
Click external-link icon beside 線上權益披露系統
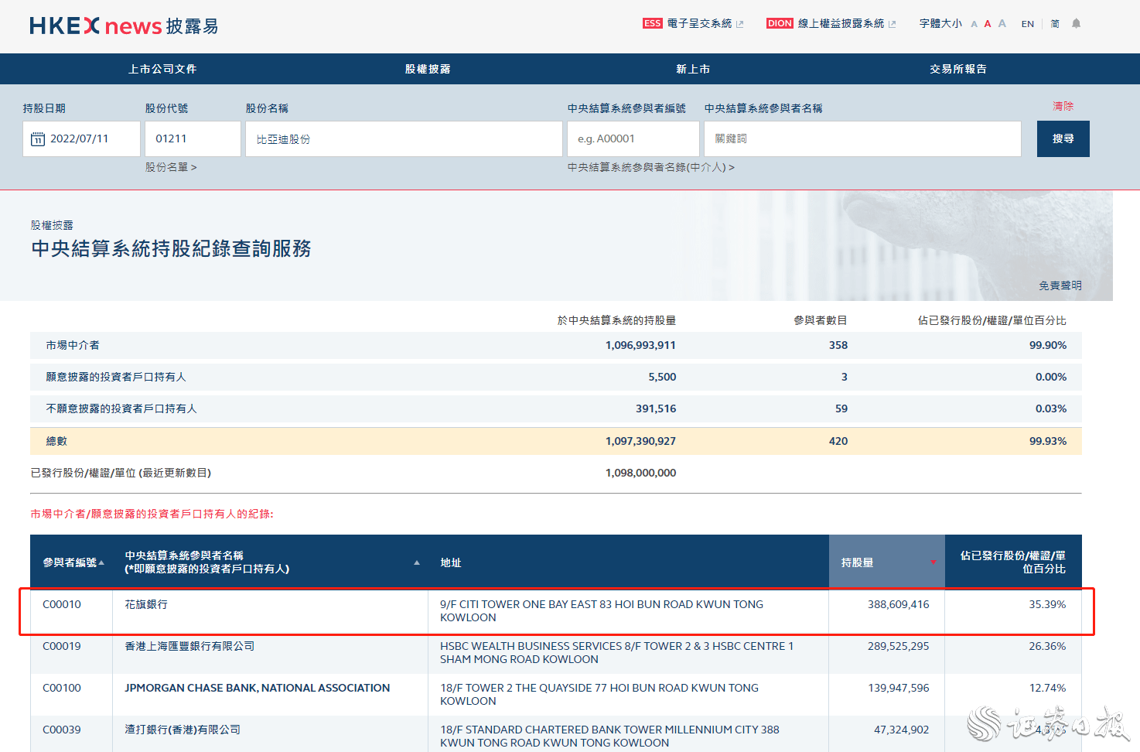[894, 23]
